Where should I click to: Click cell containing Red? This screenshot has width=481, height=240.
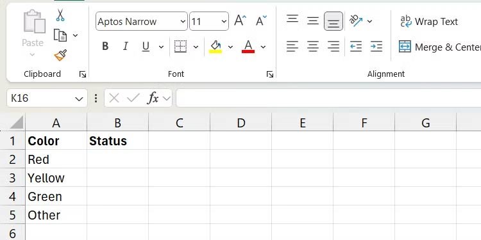coord(56,159)
